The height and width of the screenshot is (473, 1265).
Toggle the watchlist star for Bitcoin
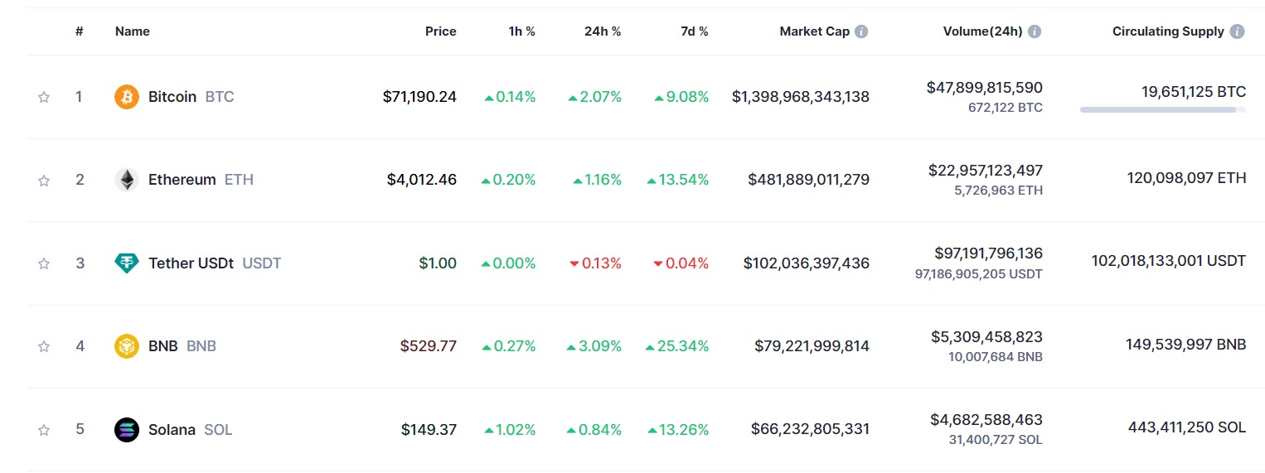[x=44, y=97]
